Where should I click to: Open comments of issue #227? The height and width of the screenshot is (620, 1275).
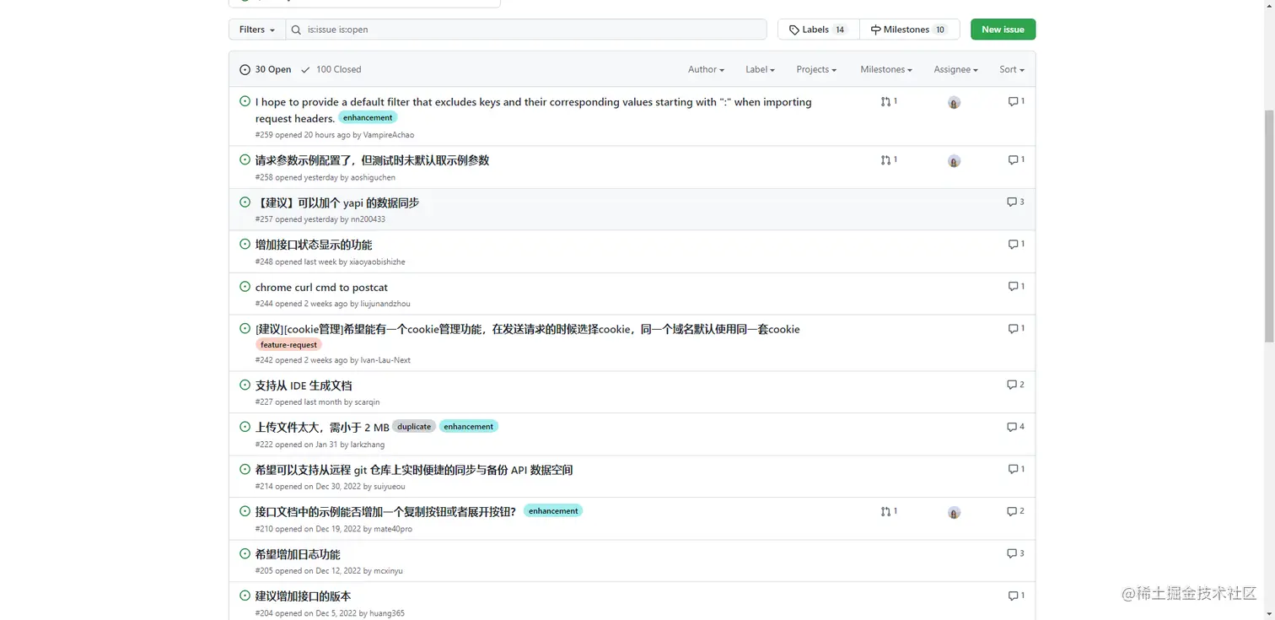point(1015,385)
